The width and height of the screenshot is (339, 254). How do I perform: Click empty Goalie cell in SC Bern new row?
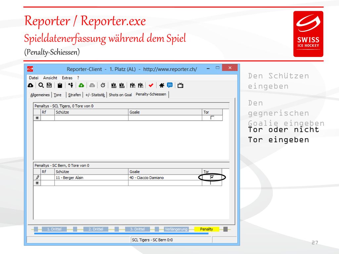pyautogui.click(x=165, y=183)
